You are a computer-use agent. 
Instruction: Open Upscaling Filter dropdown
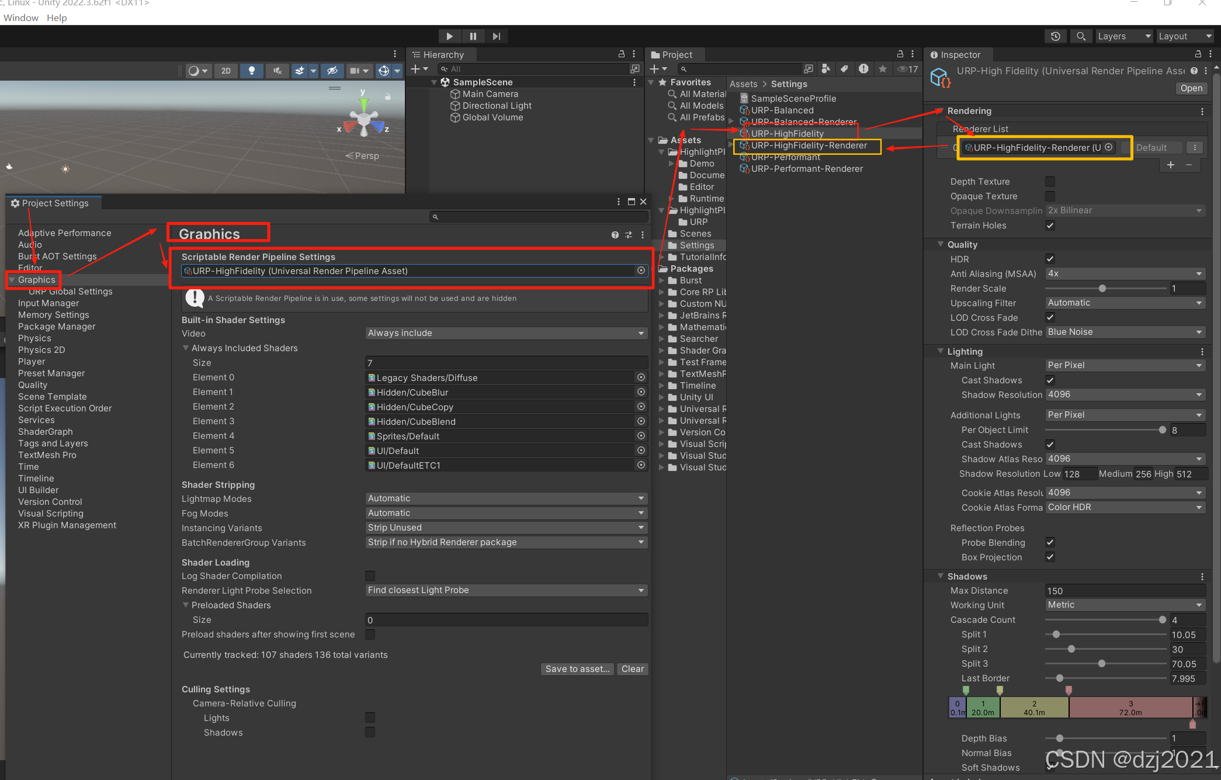[1125, 303]
